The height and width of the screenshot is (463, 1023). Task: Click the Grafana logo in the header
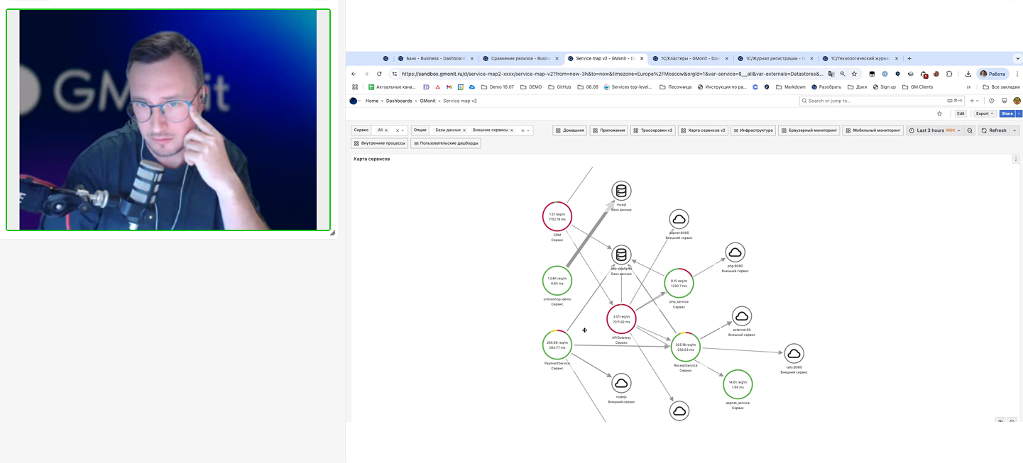(x=354, y=101)
